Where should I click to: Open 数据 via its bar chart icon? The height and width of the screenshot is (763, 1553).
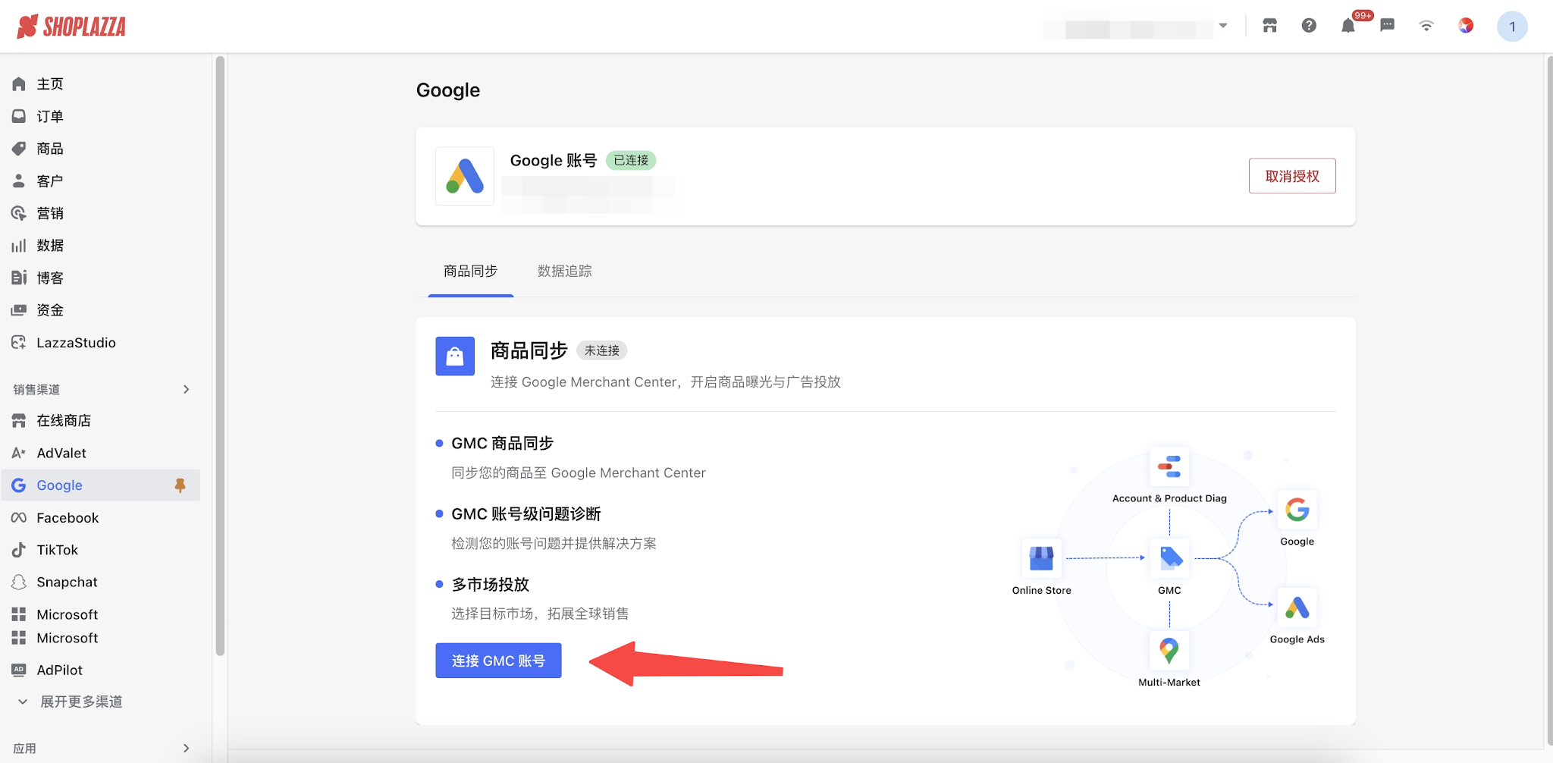click(19, 246)
